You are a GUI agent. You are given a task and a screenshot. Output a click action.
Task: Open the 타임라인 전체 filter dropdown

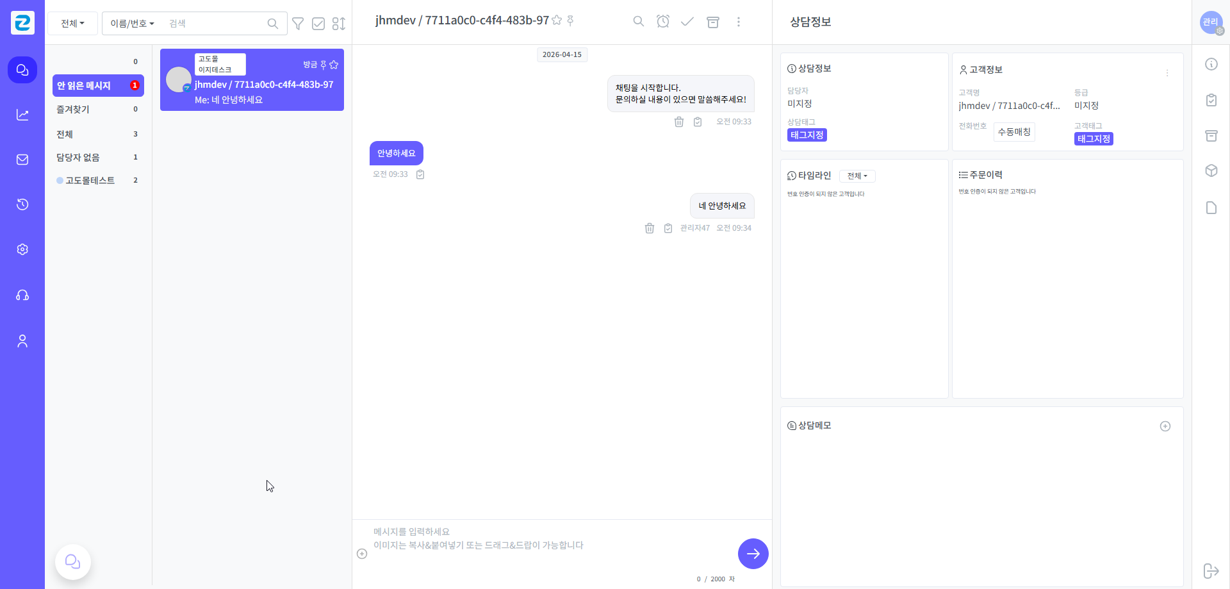click(x=857, y=176)
